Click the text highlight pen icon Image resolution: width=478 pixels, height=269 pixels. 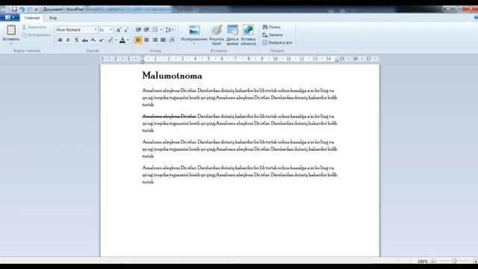coord(111,40)
